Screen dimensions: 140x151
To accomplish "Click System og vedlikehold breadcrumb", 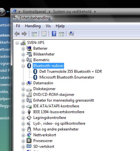I will click(72, 12).
